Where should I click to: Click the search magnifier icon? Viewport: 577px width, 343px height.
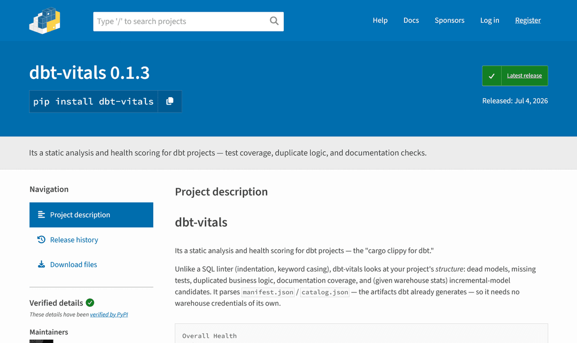[x=274, y=21]
